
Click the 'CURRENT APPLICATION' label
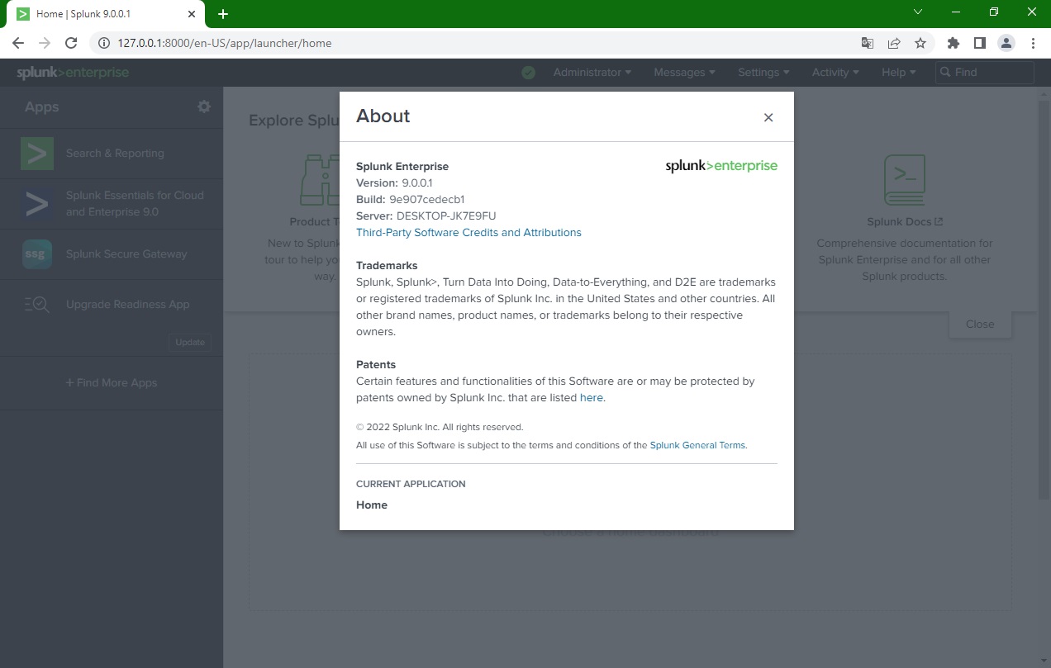pyautogui.click(x=411, y=484)
